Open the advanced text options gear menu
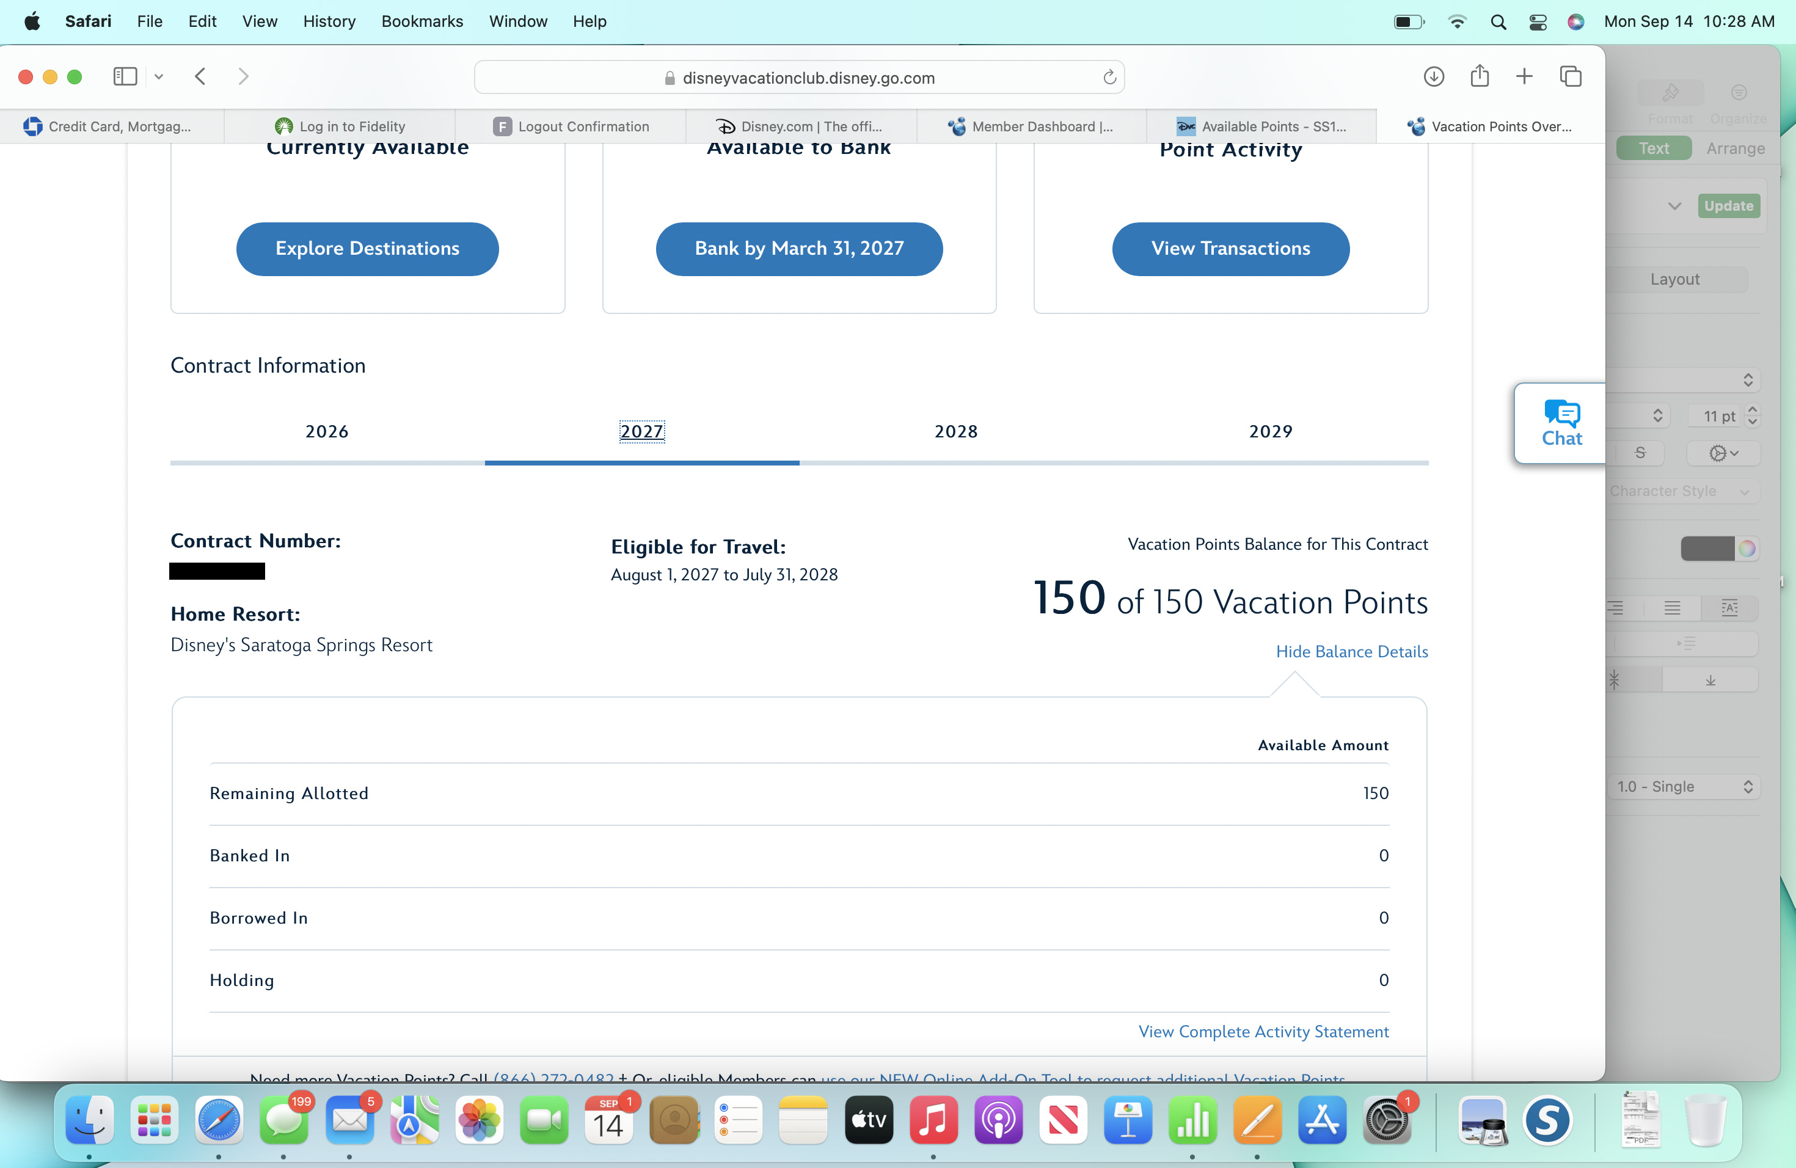The image size is (1796, 1168). tap(1723, 453)
